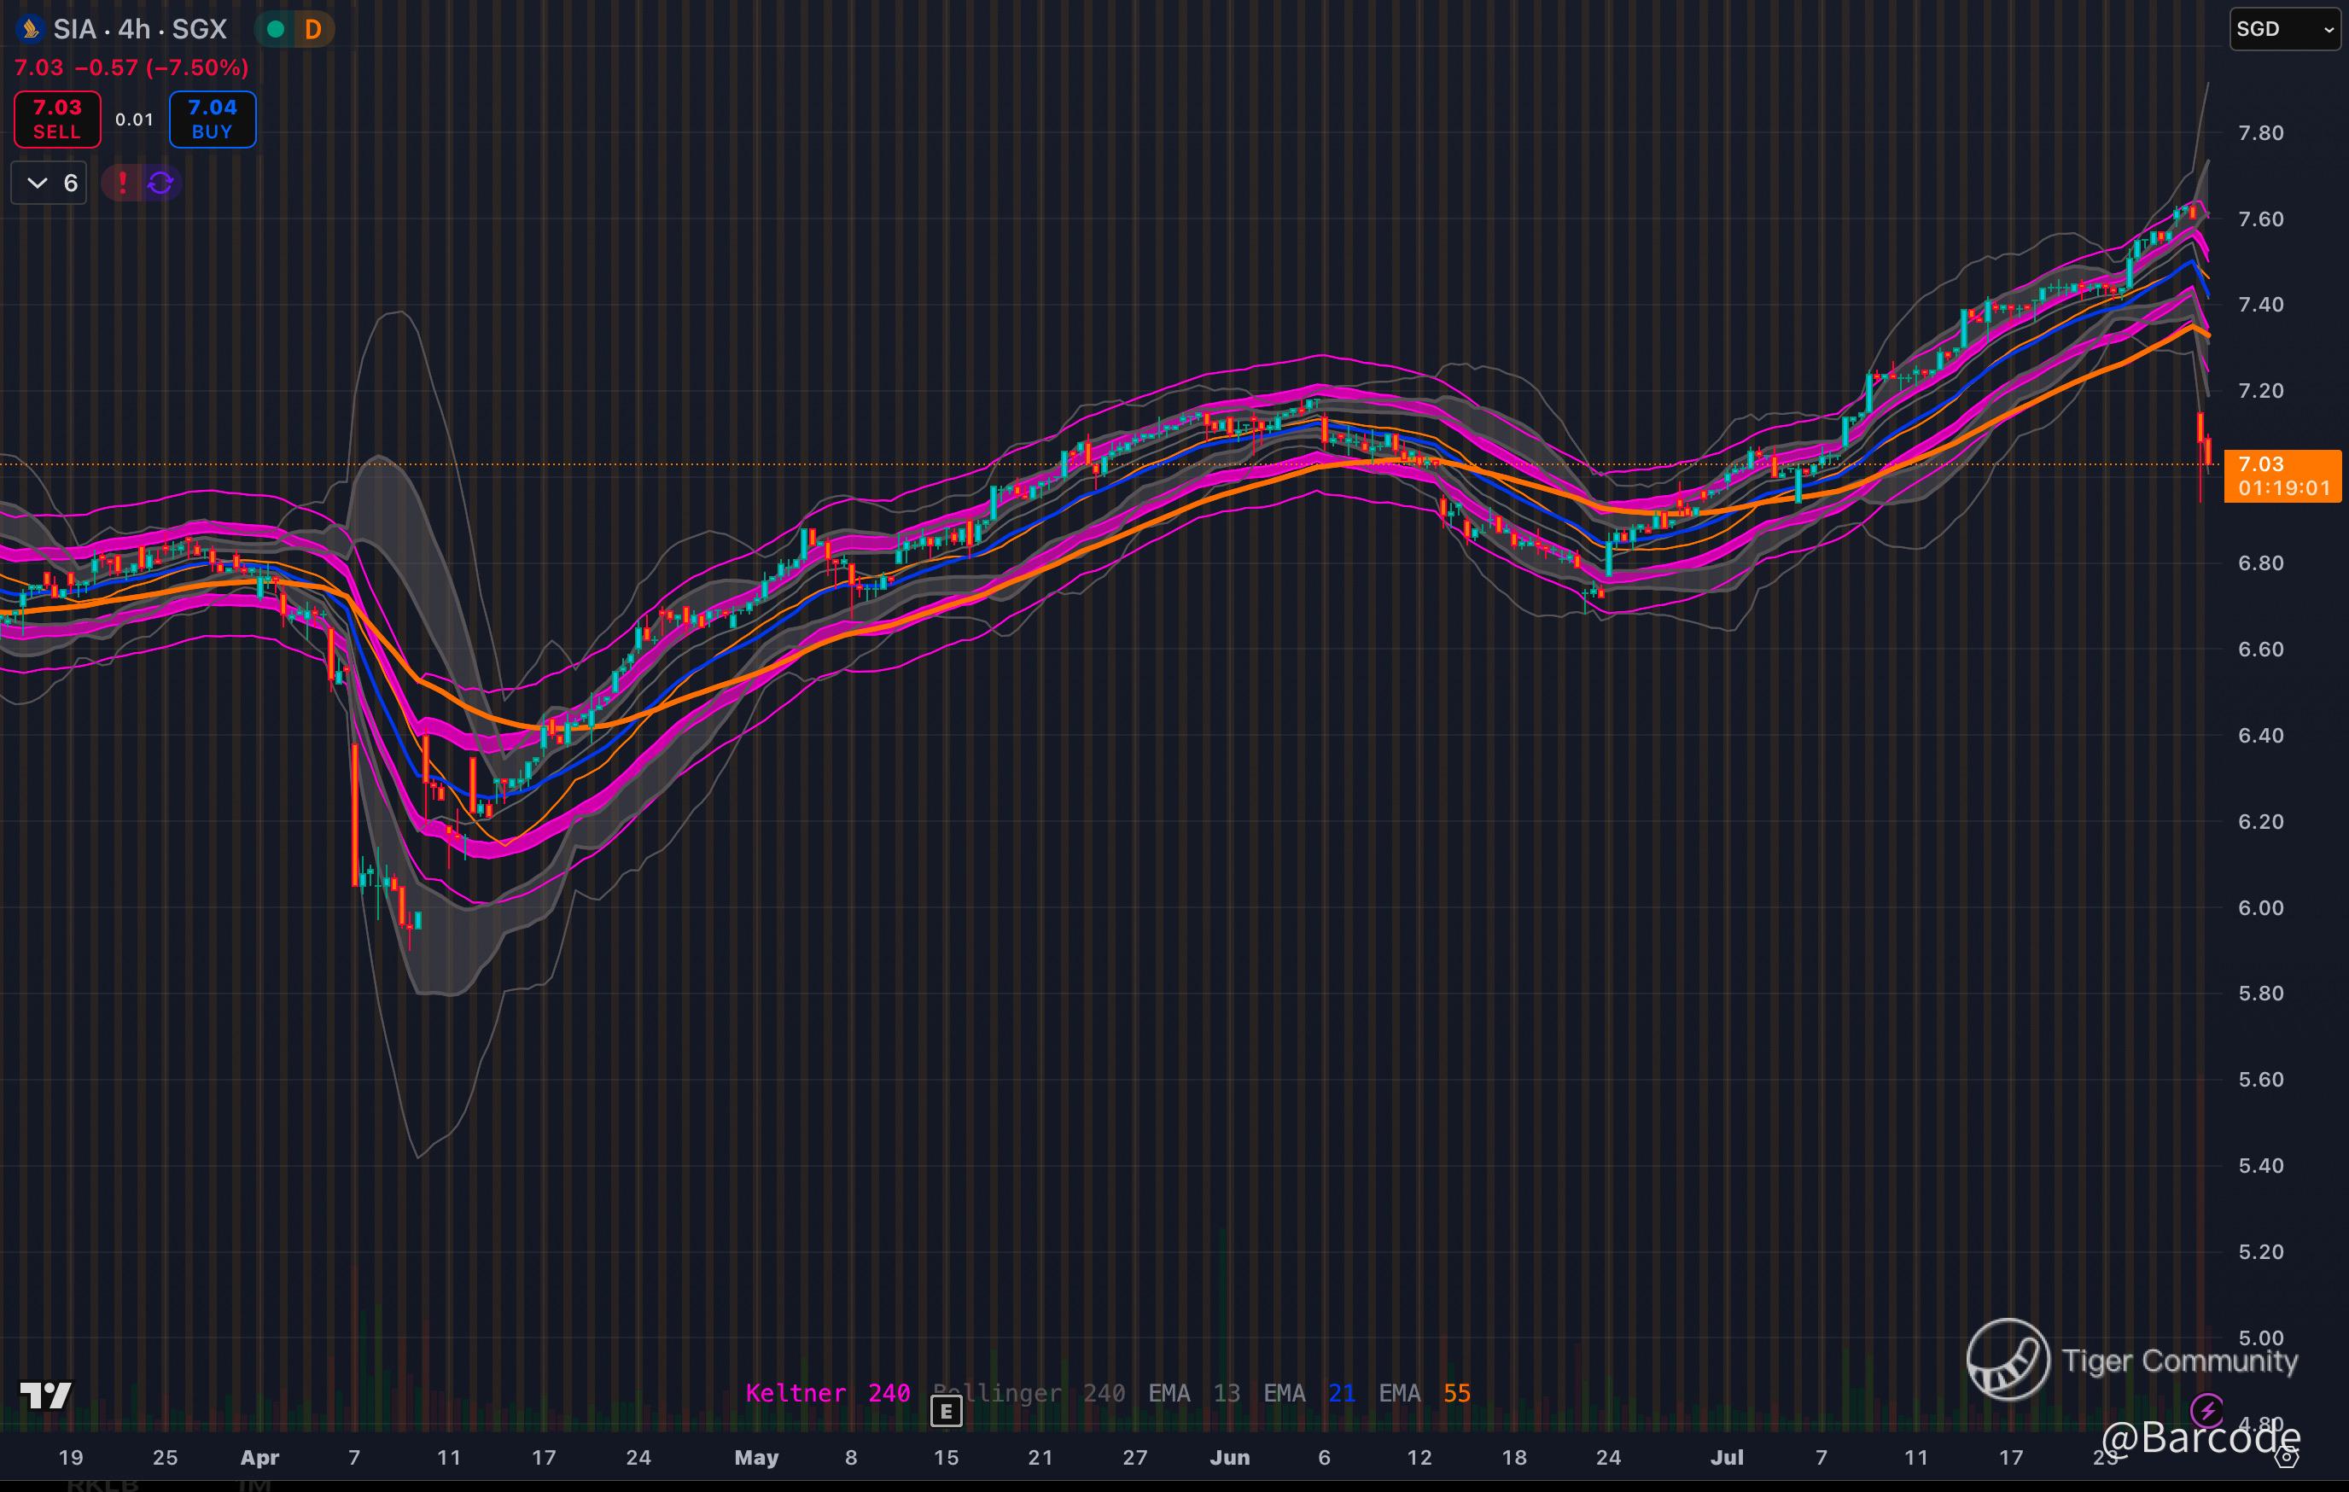Click the TradingView logo
The height and width of the screenshot is (1492, 2349).
point(45,1396)
